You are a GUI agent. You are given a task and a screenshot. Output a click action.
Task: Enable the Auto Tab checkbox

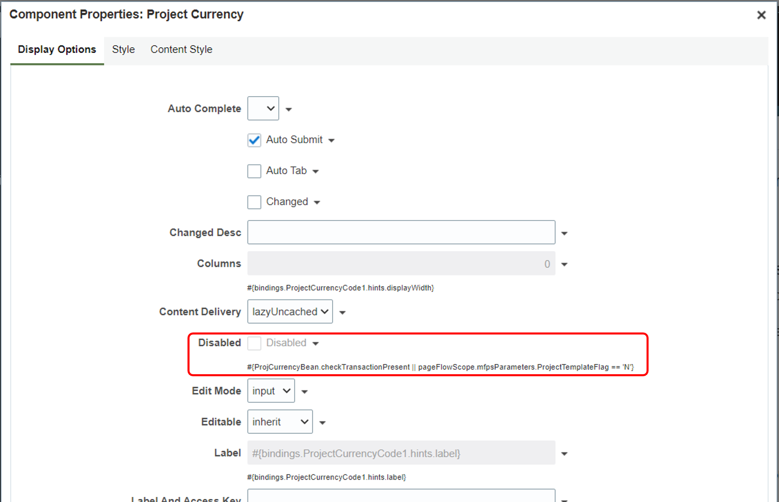[x=254, y=171]
